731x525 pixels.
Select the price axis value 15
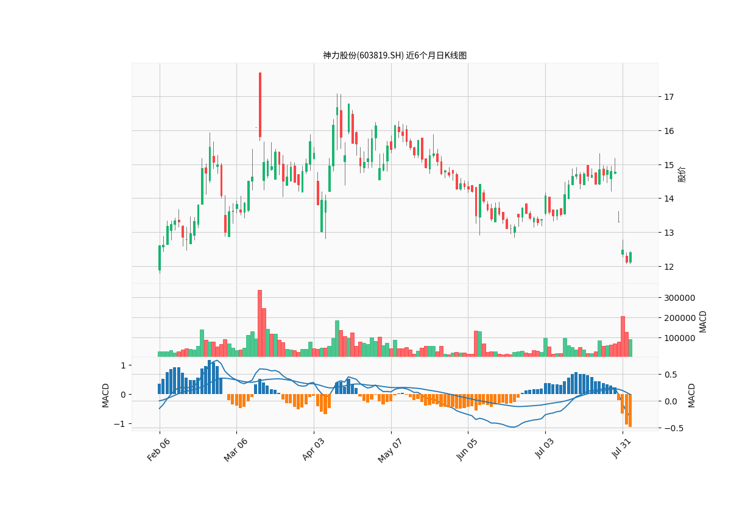(668, 165)
